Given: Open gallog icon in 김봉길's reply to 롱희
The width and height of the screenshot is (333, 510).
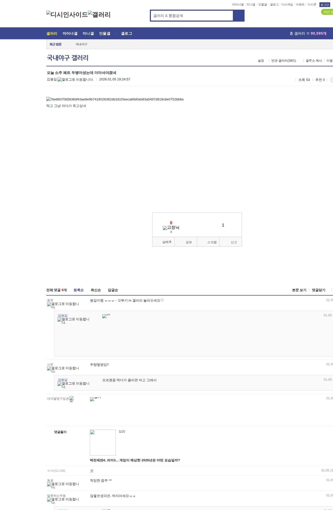Looking at the screenshot, I should pos(73,321).
